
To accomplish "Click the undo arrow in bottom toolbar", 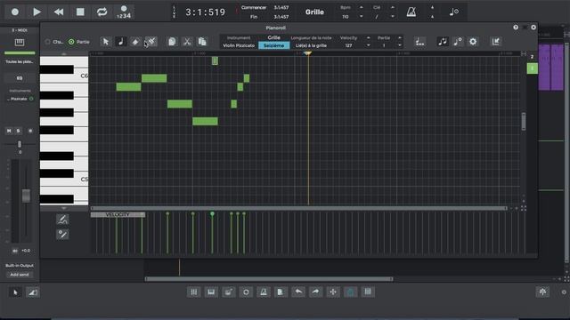I will (298, 292).
